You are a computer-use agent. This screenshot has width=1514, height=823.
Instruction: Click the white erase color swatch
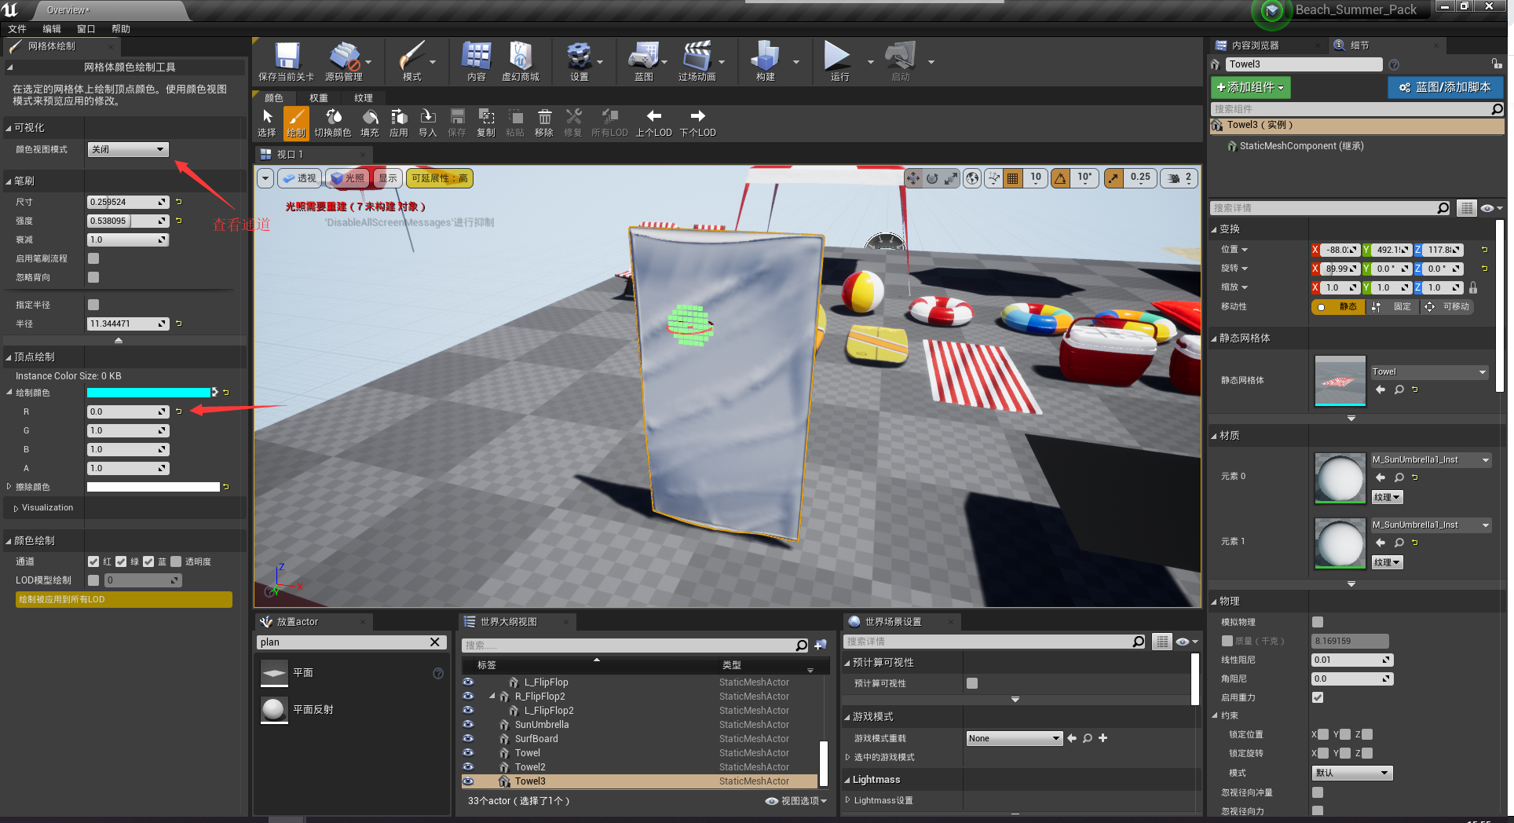pyautogui.click(x=153, y=487)
